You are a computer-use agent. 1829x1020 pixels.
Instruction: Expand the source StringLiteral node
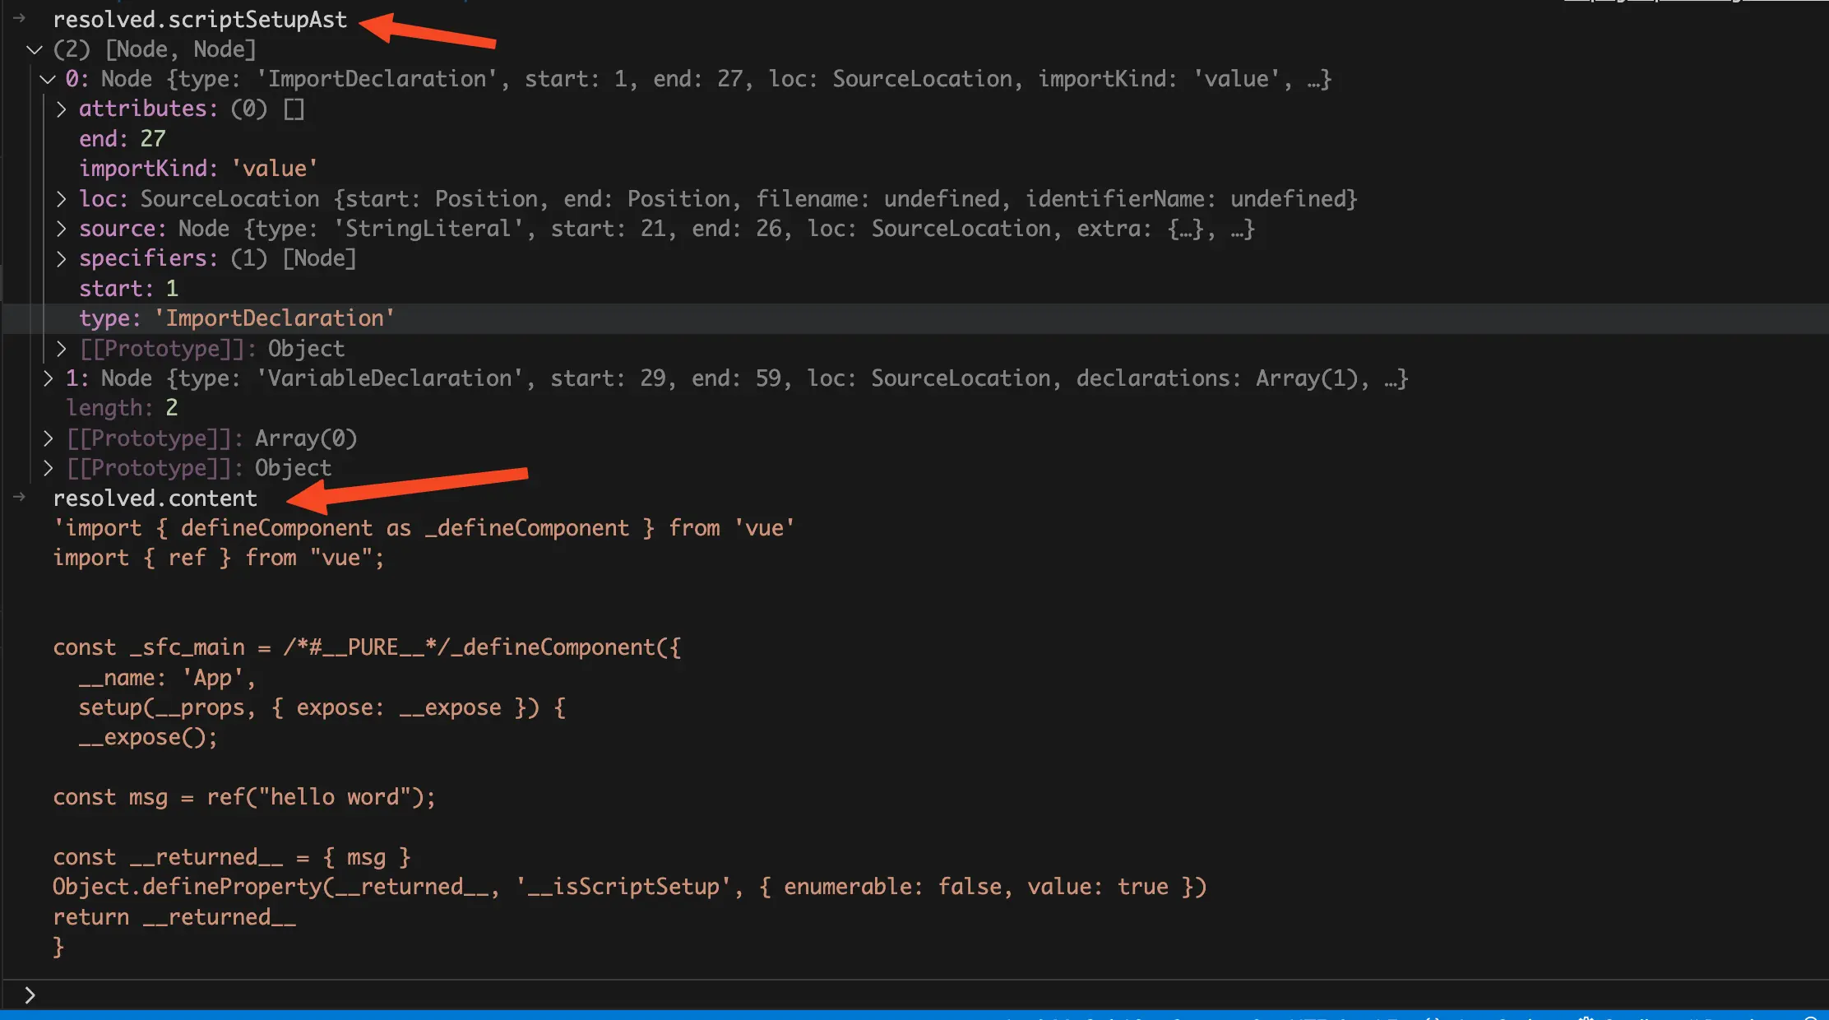coord(61,229)
